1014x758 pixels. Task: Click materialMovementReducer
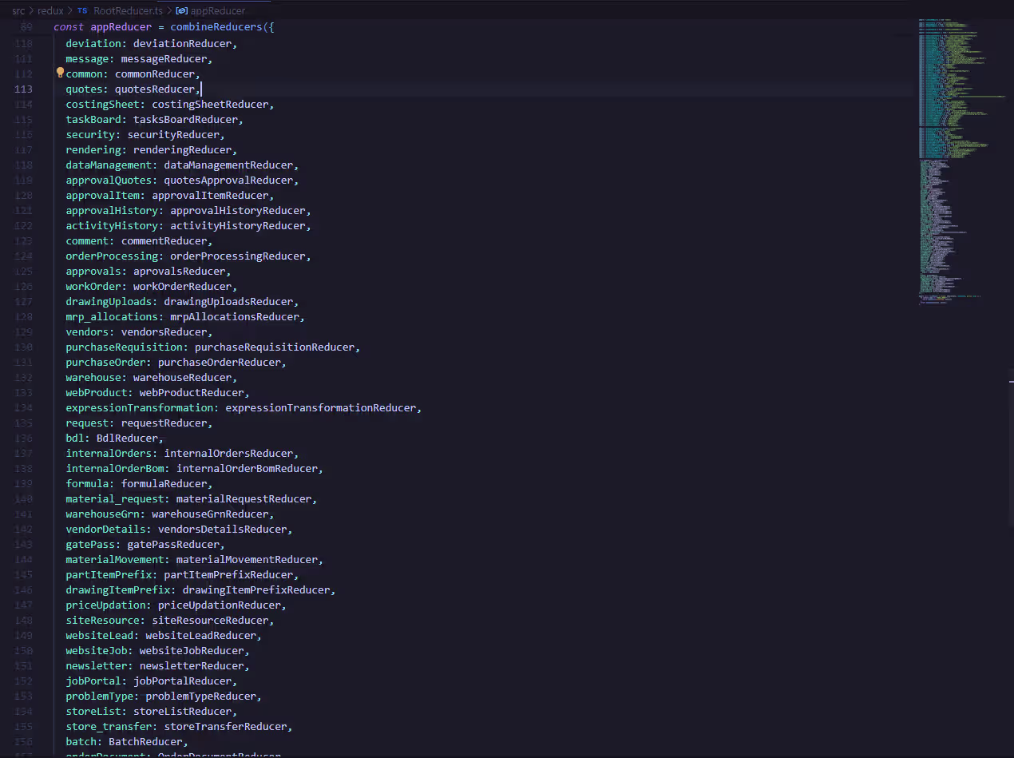(247, 559)
